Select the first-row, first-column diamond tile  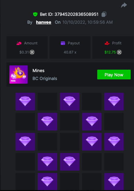click(x=25, y=102)
